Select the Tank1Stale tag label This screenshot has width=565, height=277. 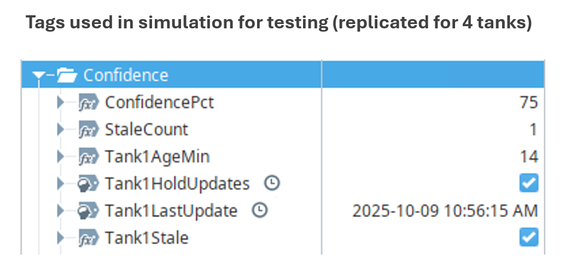(x=147, y=238)
